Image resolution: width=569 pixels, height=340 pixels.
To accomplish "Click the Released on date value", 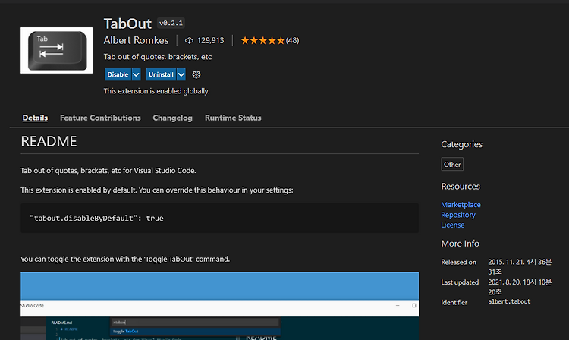I will (520, 266).
